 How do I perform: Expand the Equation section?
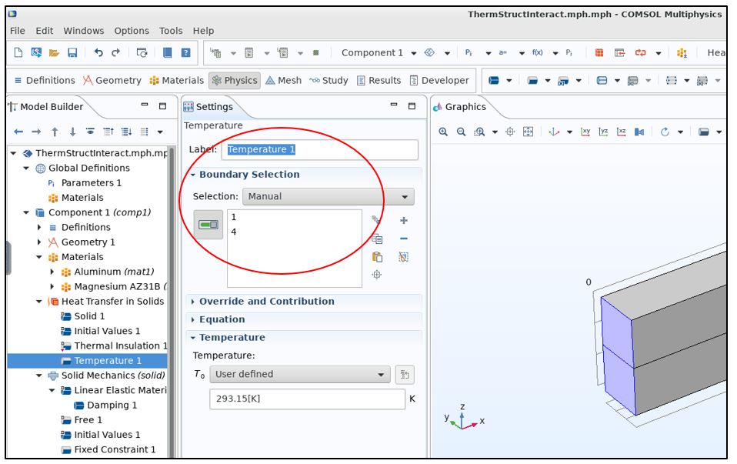click(192, 320)
